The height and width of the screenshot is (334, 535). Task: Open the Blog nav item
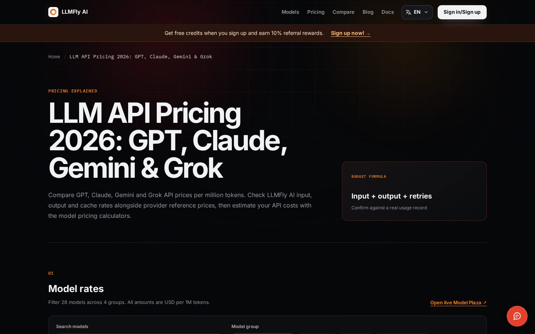[x=368, y=12]
